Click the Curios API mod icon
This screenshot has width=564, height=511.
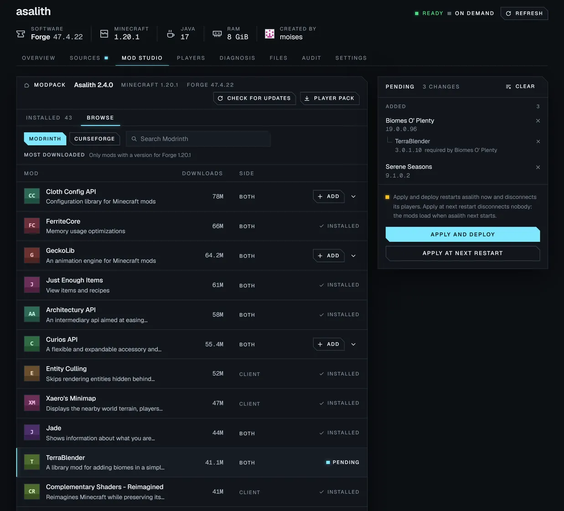click(x=32, y=344)
